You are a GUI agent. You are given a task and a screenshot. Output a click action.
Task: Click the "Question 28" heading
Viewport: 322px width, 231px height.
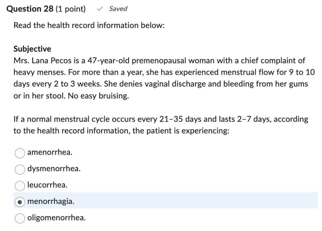[x=30, y=9]
